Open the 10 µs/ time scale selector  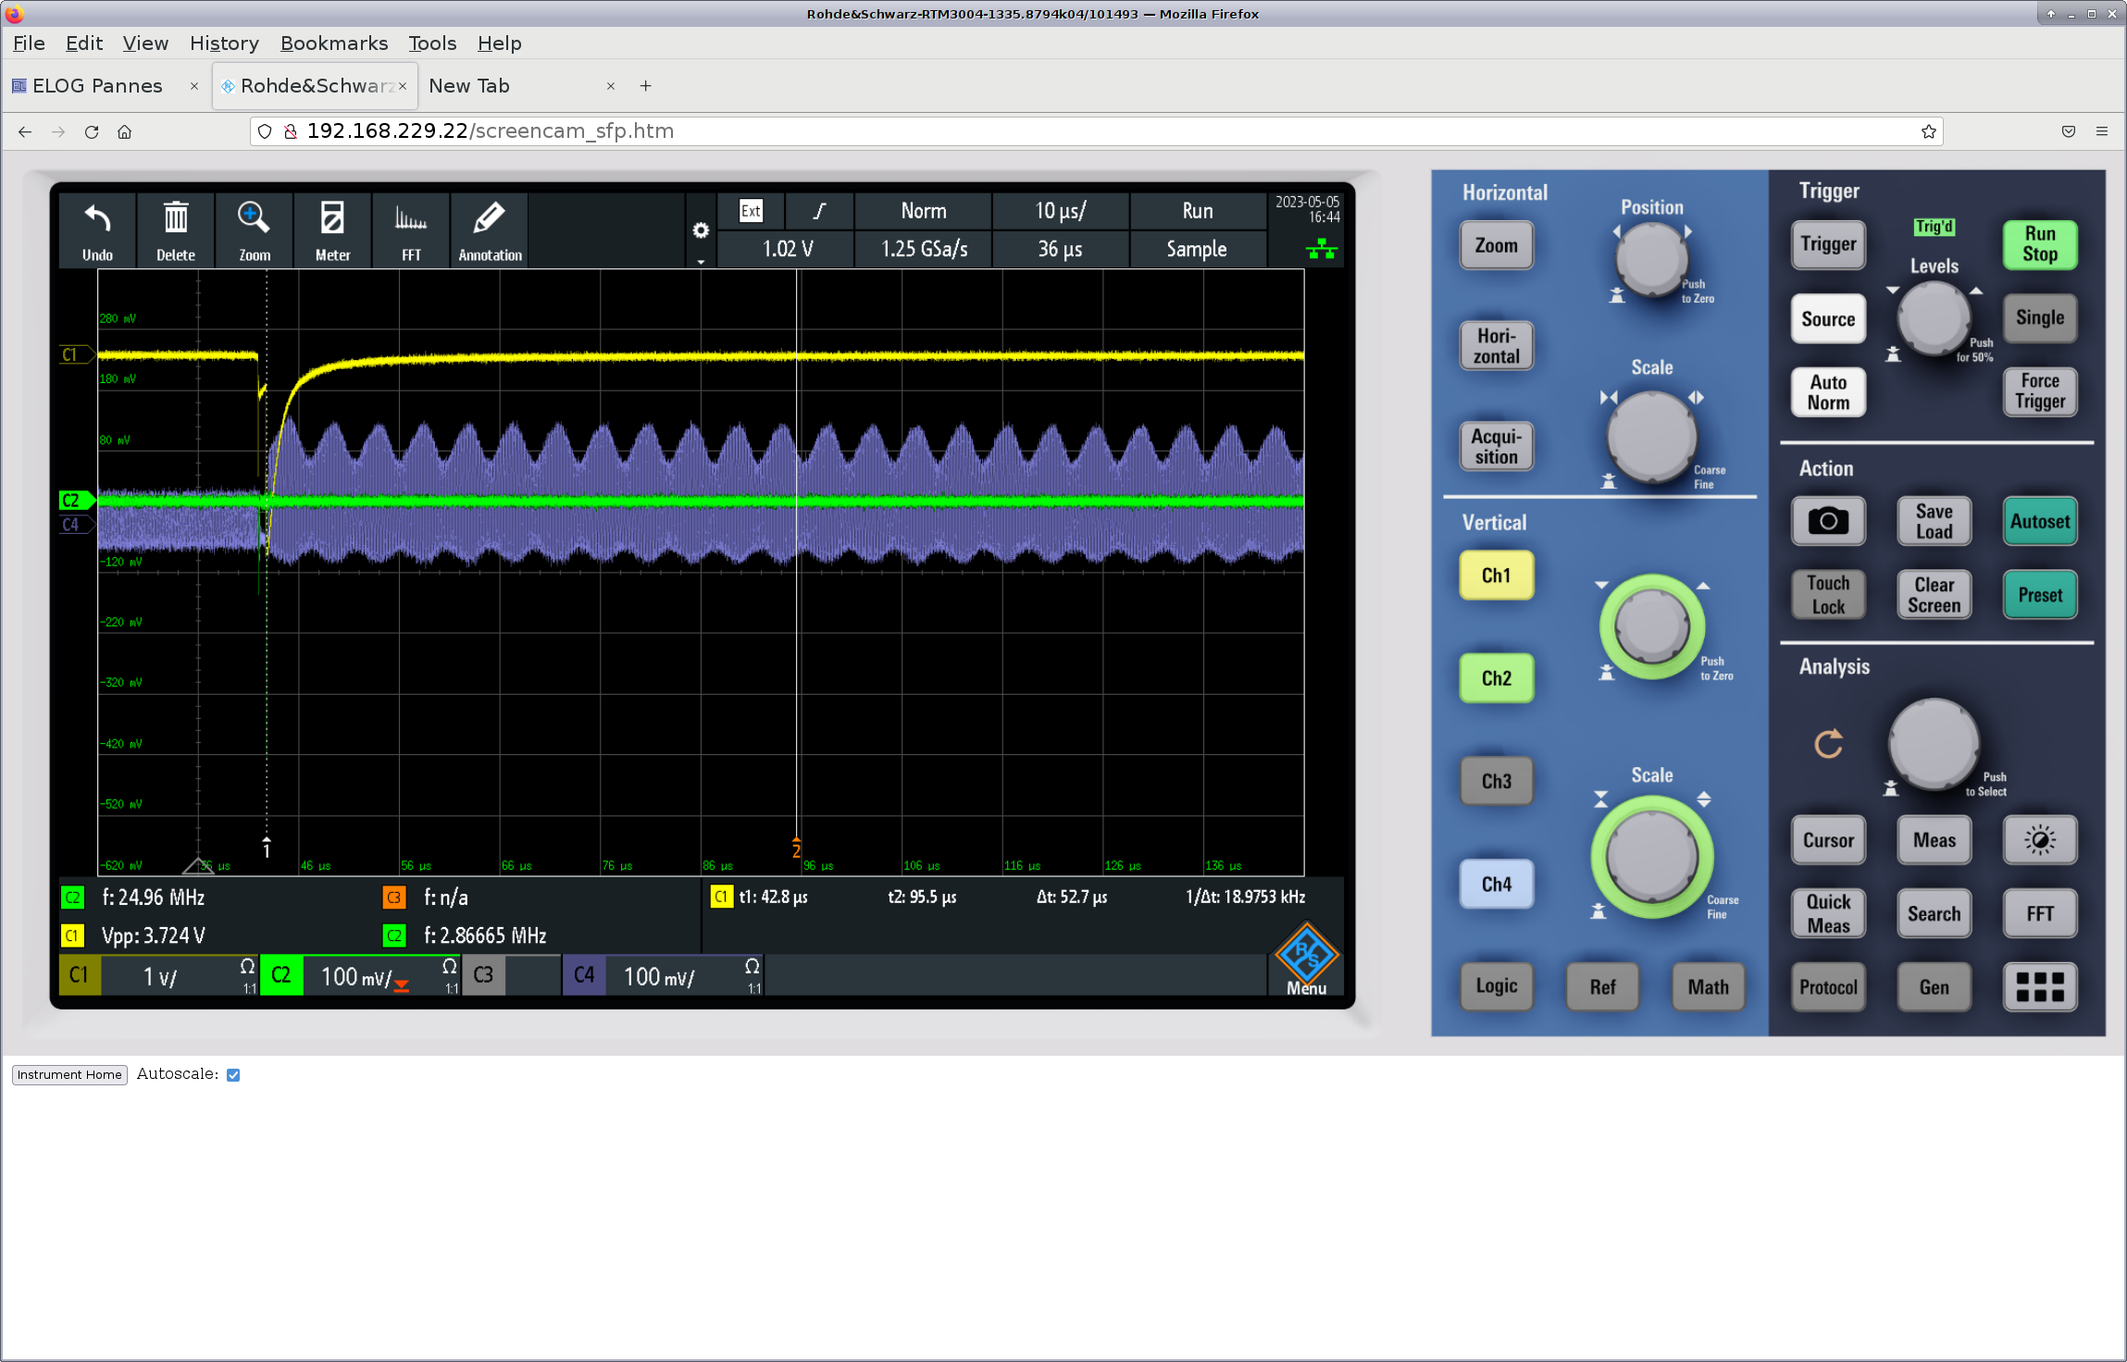coord(1060,211)
